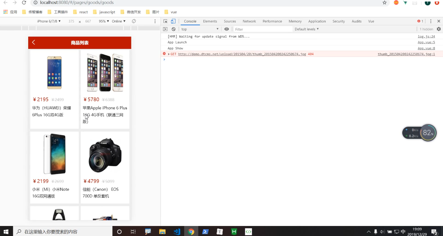
Task: Open the 工具插件 bookmark folder
Action: tap(58, 12)
